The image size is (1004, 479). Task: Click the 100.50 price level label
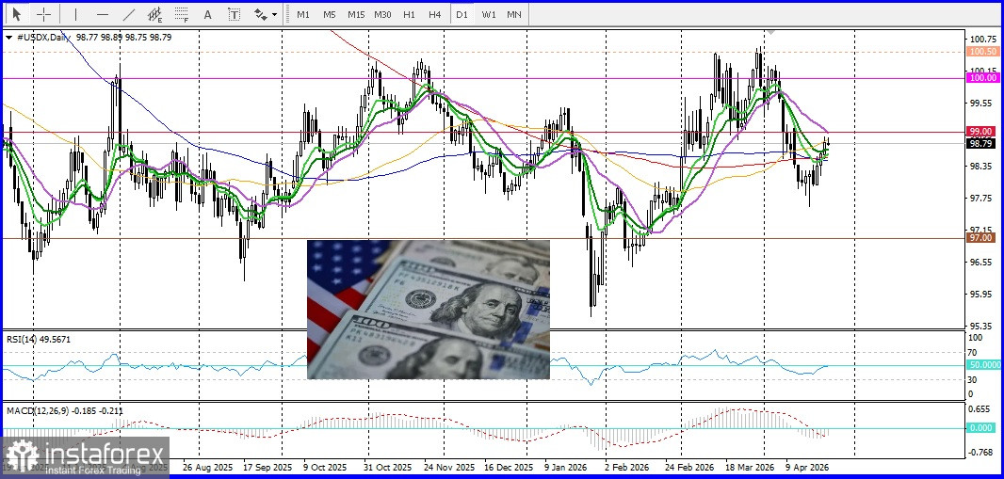(x=983, y=51)
